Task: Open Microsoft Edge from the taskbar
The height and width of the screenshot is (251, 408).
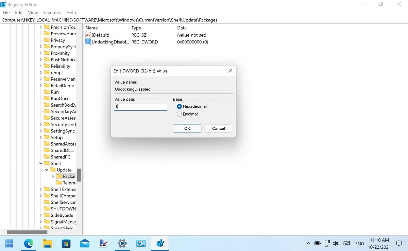Action: point(29,243)
